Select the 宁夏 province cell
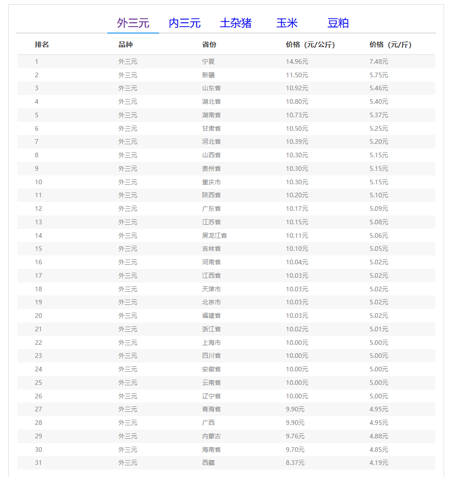This screenshot has width=451, height=477. coord(208,61)
